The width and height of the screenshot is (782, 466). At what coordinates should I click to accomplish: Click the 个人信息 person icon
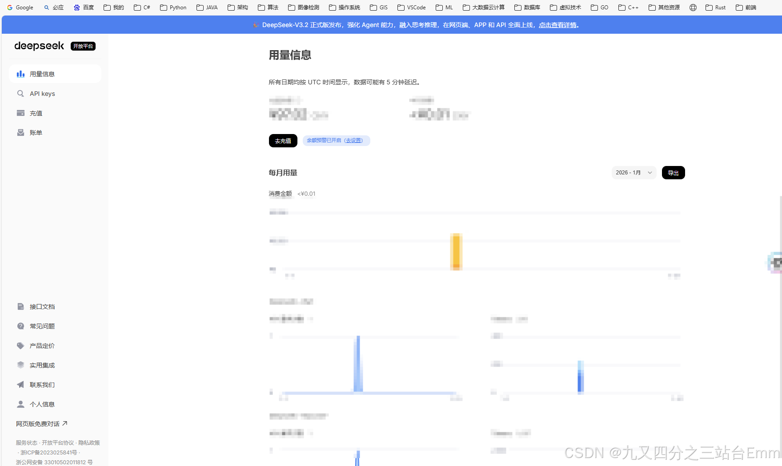tap(20, 404)
